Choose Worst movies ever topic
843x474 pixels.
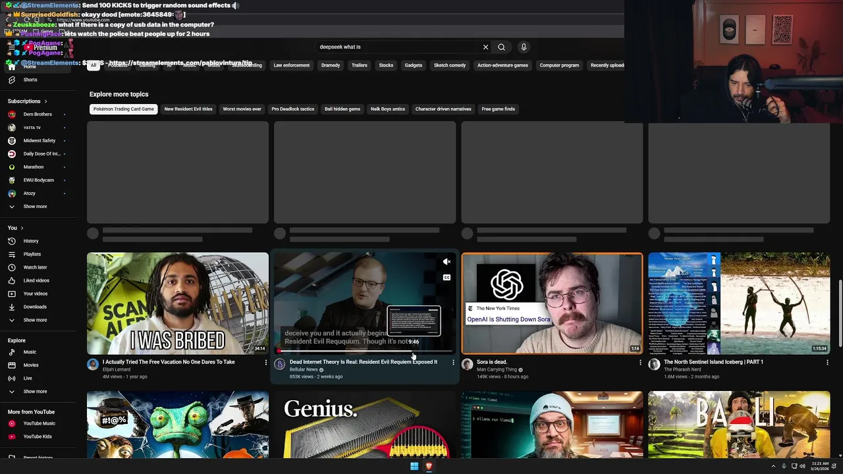click(x=242, y=109)
